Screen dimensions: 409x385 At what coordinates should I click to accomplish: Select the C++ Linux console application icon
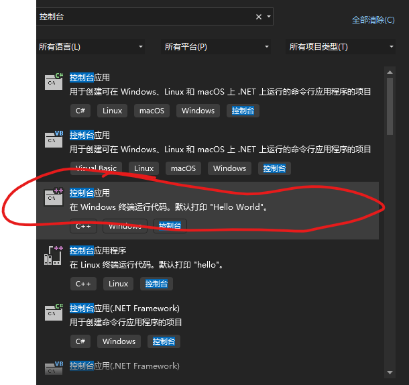coord(54,254)
